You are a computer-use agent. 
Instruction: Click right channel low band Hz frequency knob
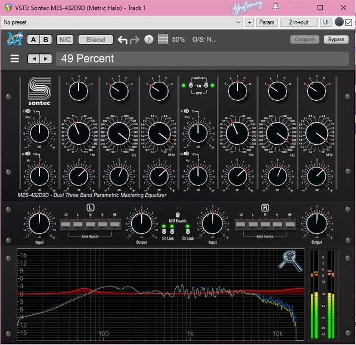pyautogui.click(x=238, y=134)
